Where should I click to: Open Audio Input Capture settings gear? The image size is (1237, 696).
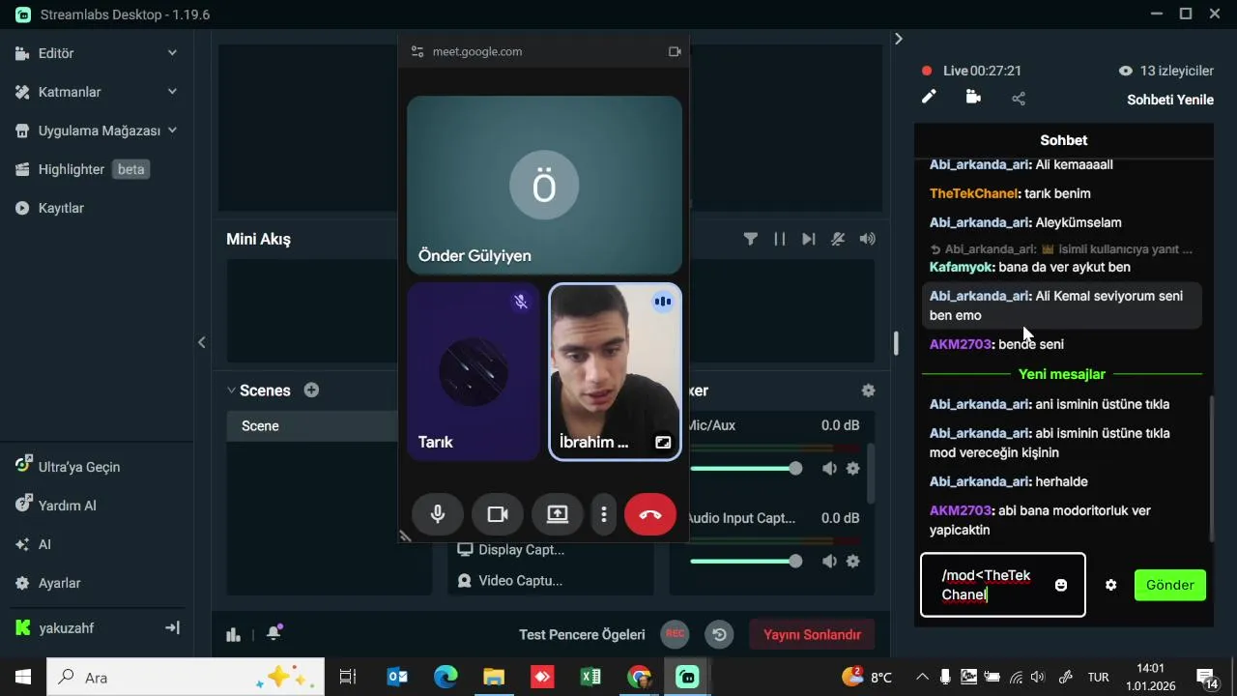point(852,562)
